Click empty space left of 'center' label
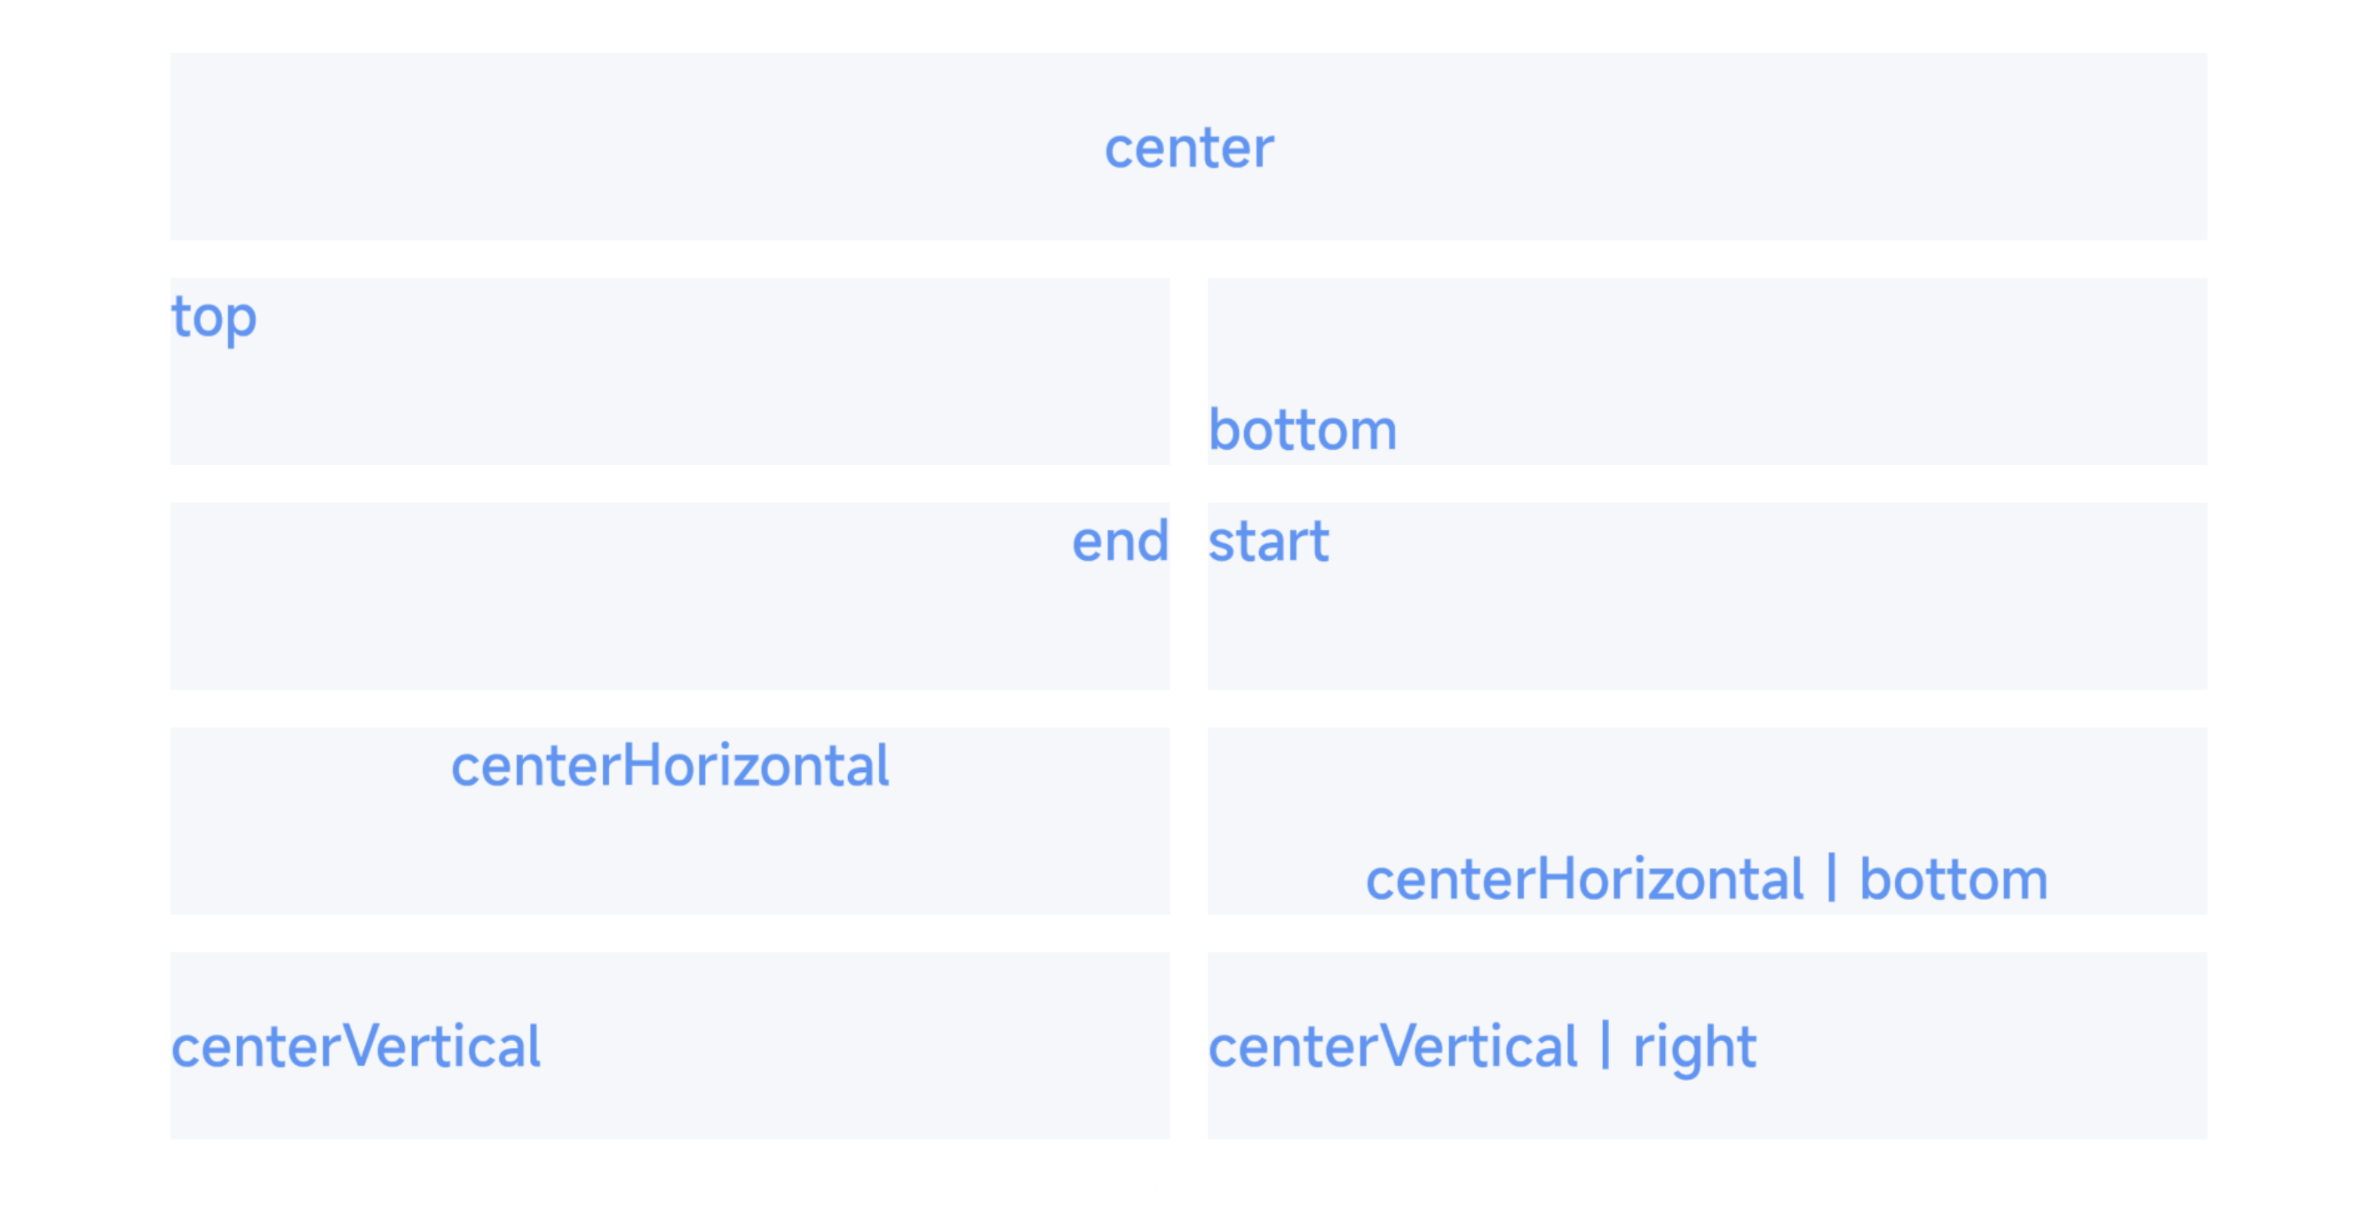Viewport: 2378px width, 1207px height. tap(637, 147)
